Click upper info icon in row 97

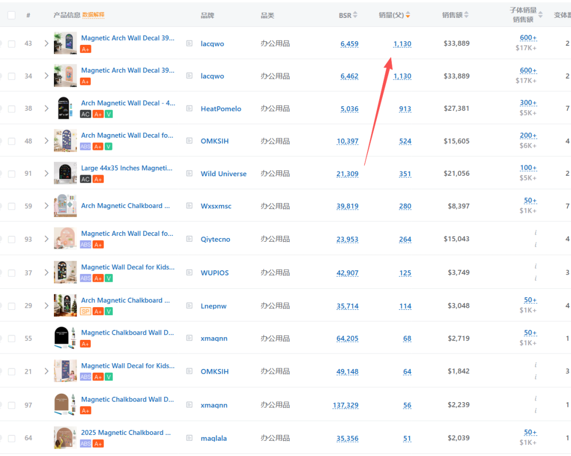[535, 398]
